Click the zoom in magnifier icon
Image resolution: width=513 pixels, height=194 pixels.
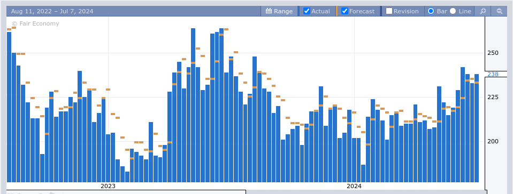point(483,11)
